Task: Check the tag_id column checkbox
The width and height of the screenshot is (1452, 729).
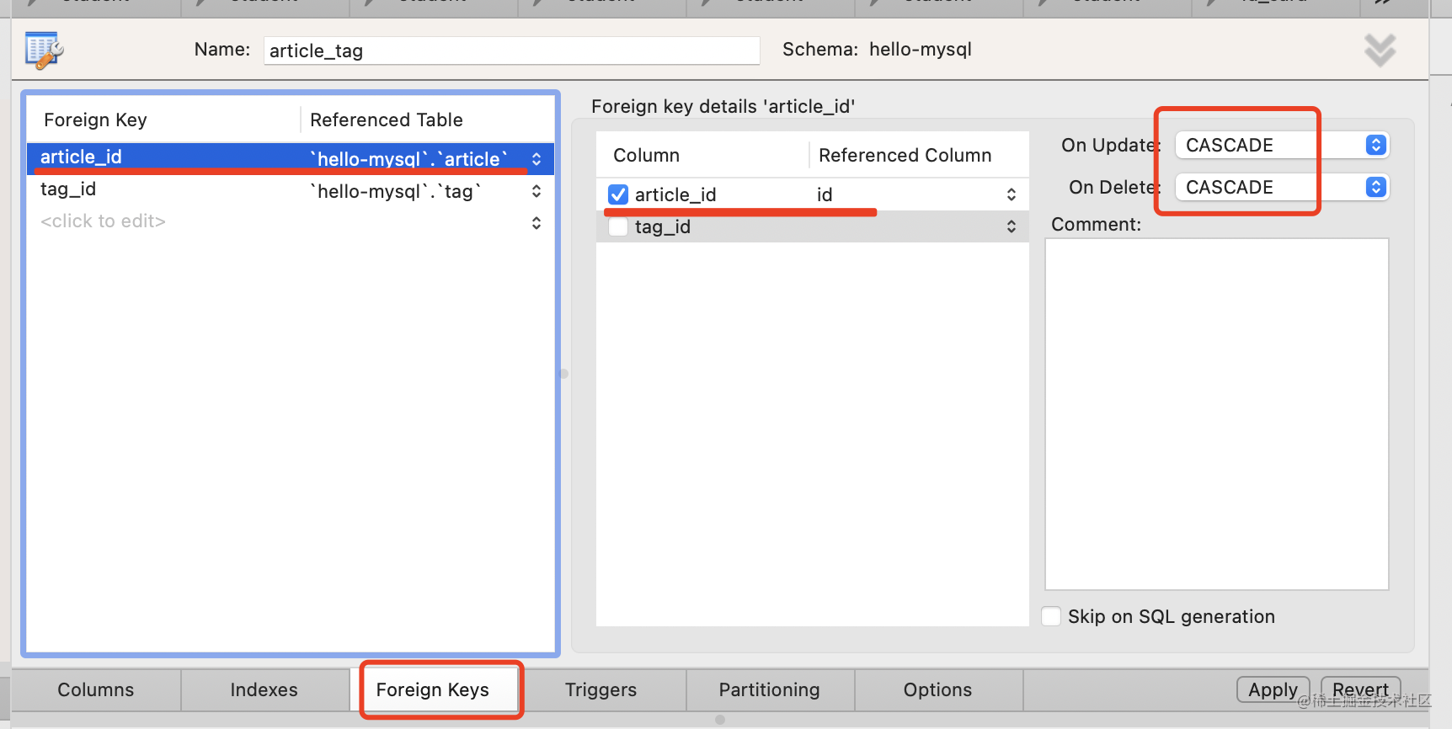Action: coord(618,226)
